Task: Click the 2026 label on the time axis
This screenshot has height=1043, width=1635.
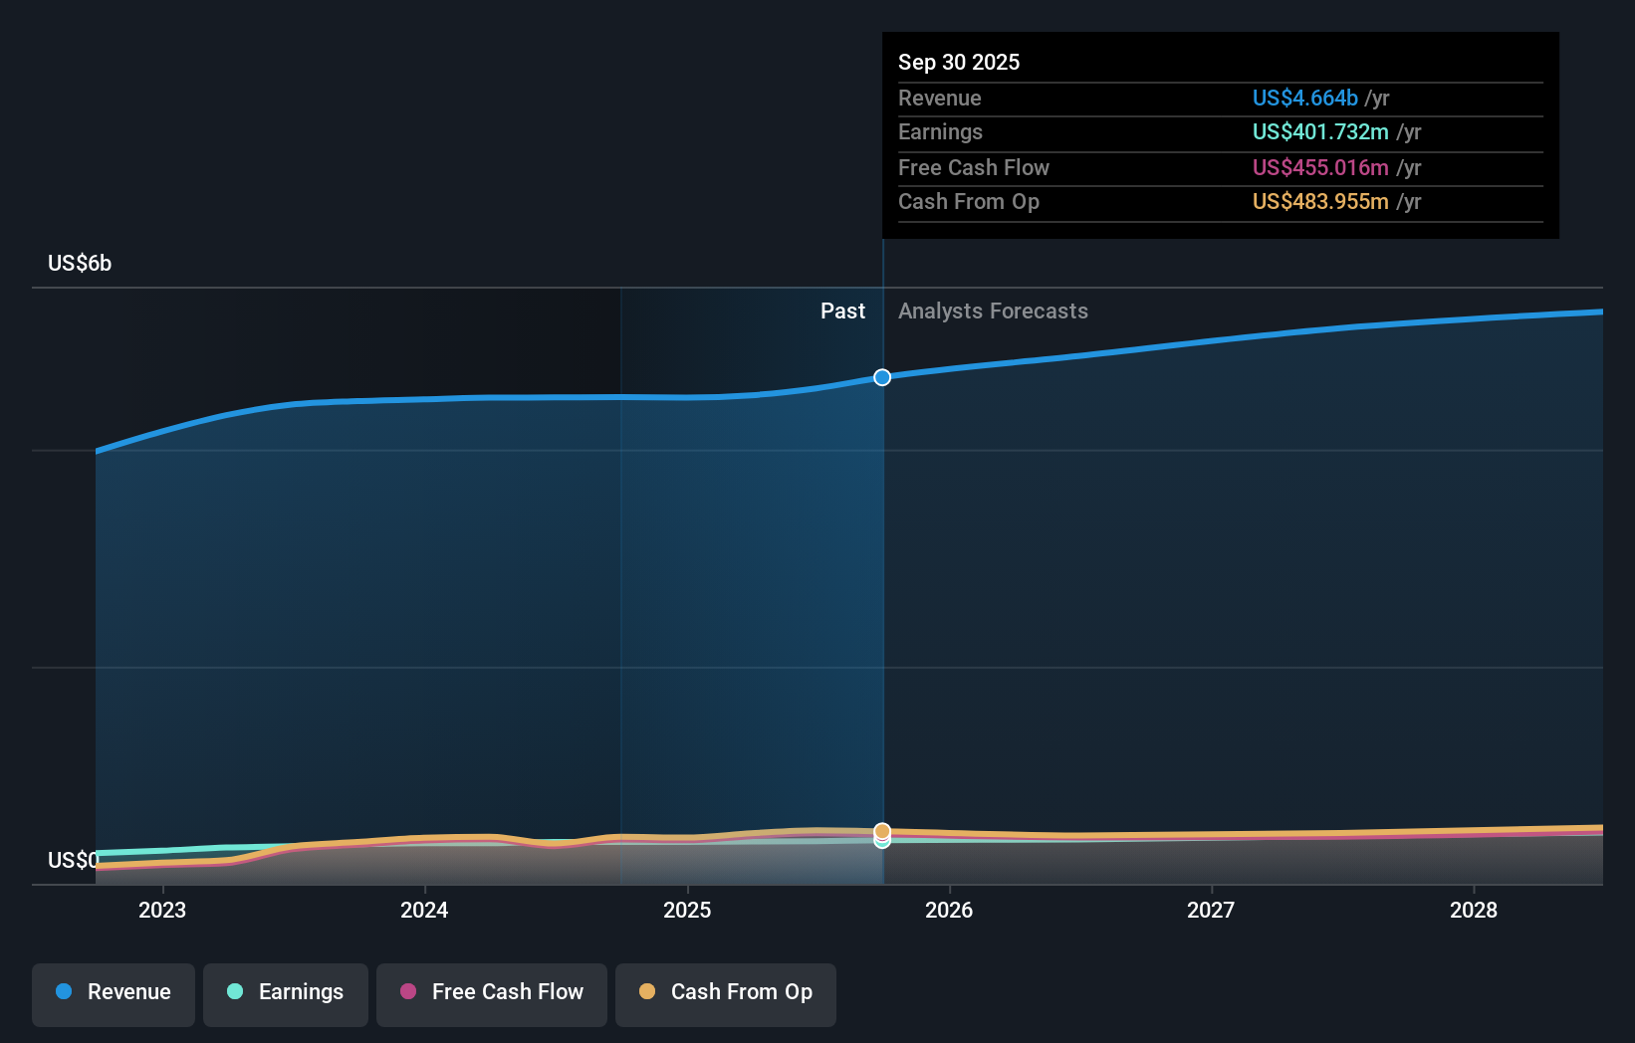Action: coord(950,909)
